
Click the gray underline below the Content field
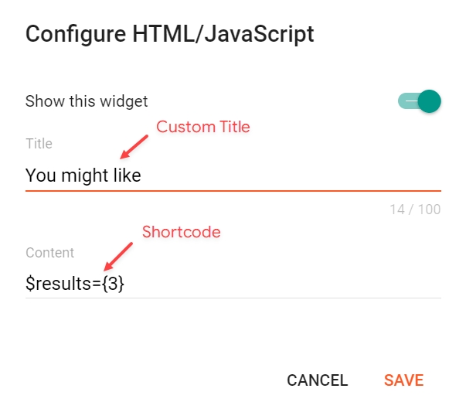(233, 298)
